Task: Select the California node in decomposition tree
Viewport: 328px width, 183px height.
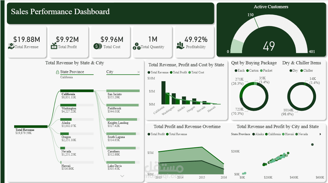Action: pyautogui.click(x=77, y=91)
